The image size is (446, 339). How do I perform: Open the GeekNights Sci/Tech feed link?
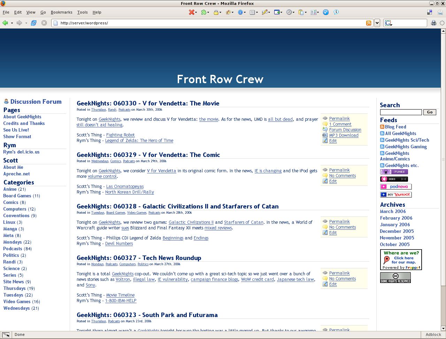pos(407,140)
